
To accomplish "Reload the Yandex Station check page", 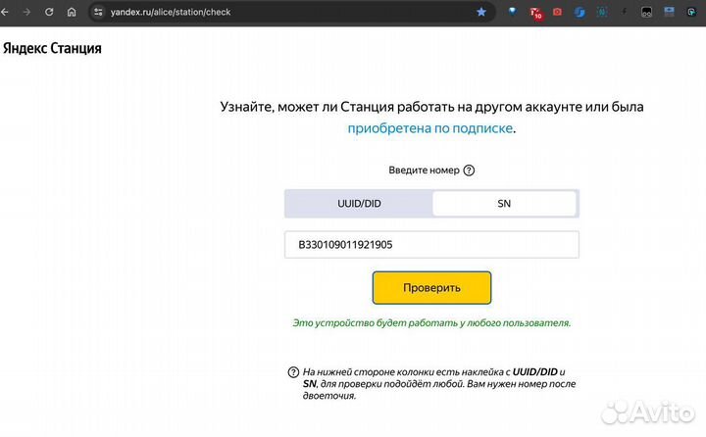I will coord(49,12).
